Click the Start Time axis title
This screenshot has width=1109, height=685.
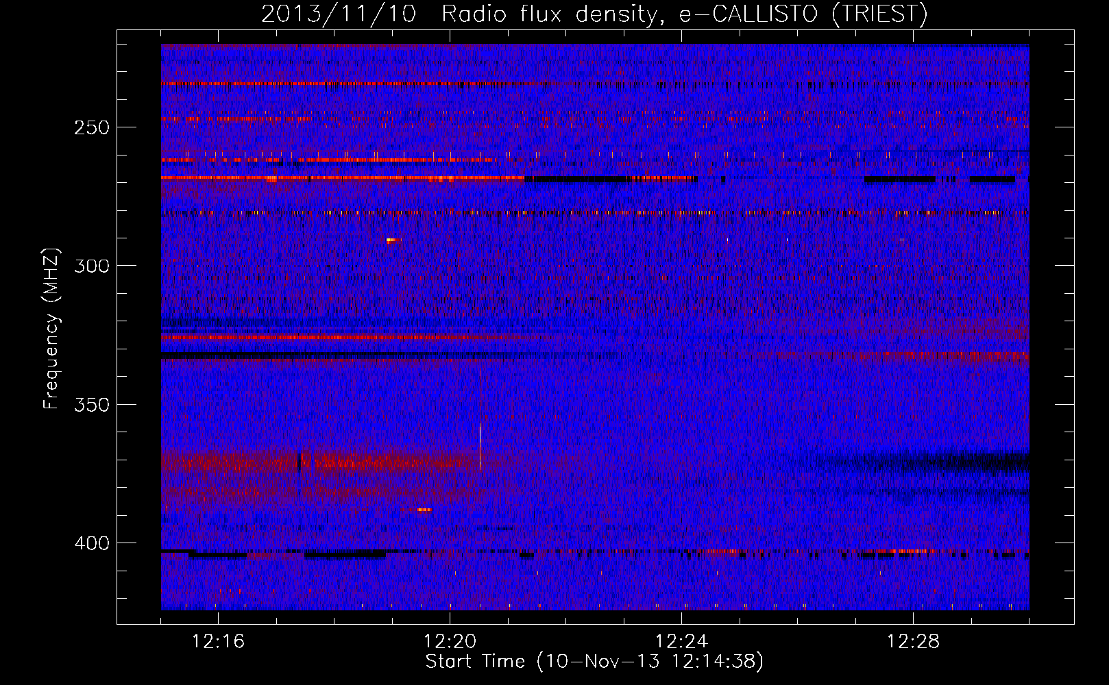594,662
